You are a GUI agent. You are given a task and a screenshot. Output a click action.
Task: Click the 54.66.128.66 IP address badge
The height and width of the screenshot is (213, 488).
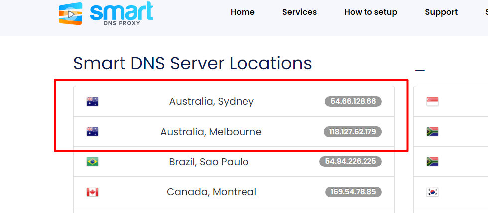click(353, 102)
